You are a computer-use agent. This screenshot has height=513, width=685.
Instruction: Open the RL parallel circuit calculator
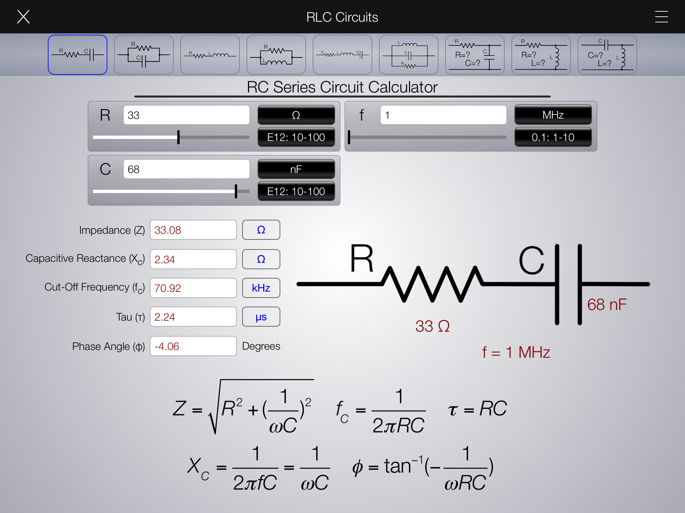tap(276, 54)
